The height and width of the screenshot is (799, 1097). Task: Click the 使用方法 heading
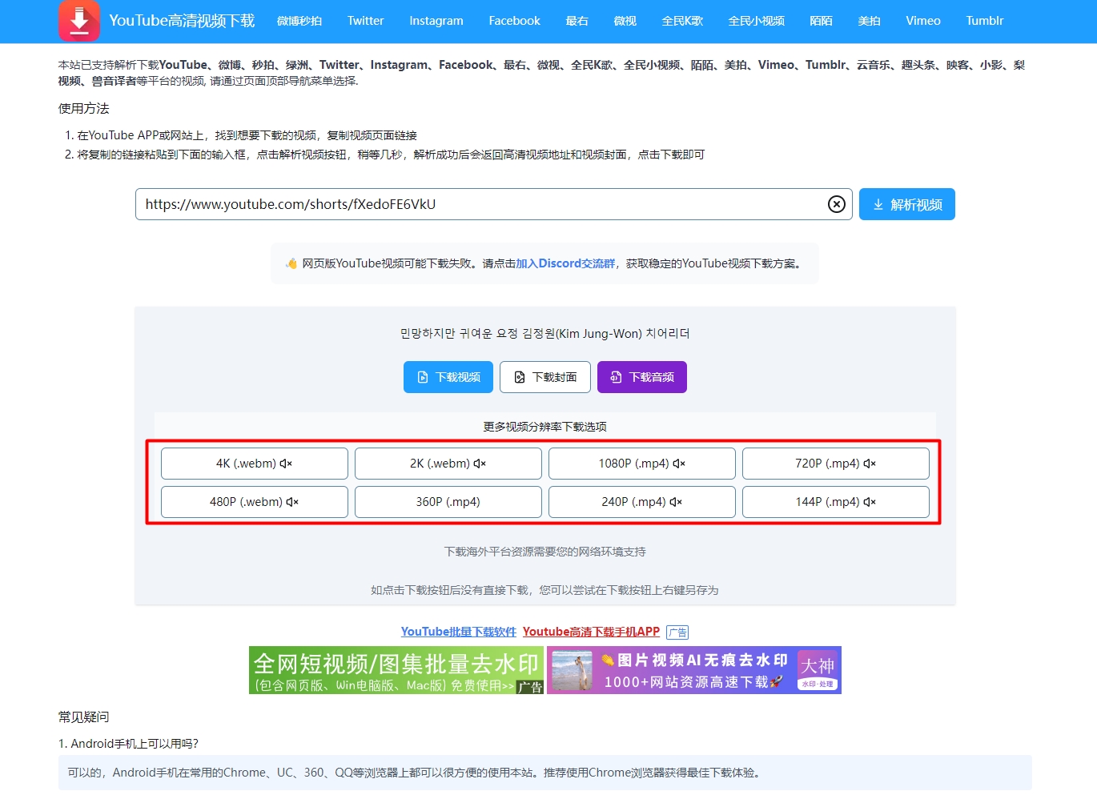click(83, 108)
